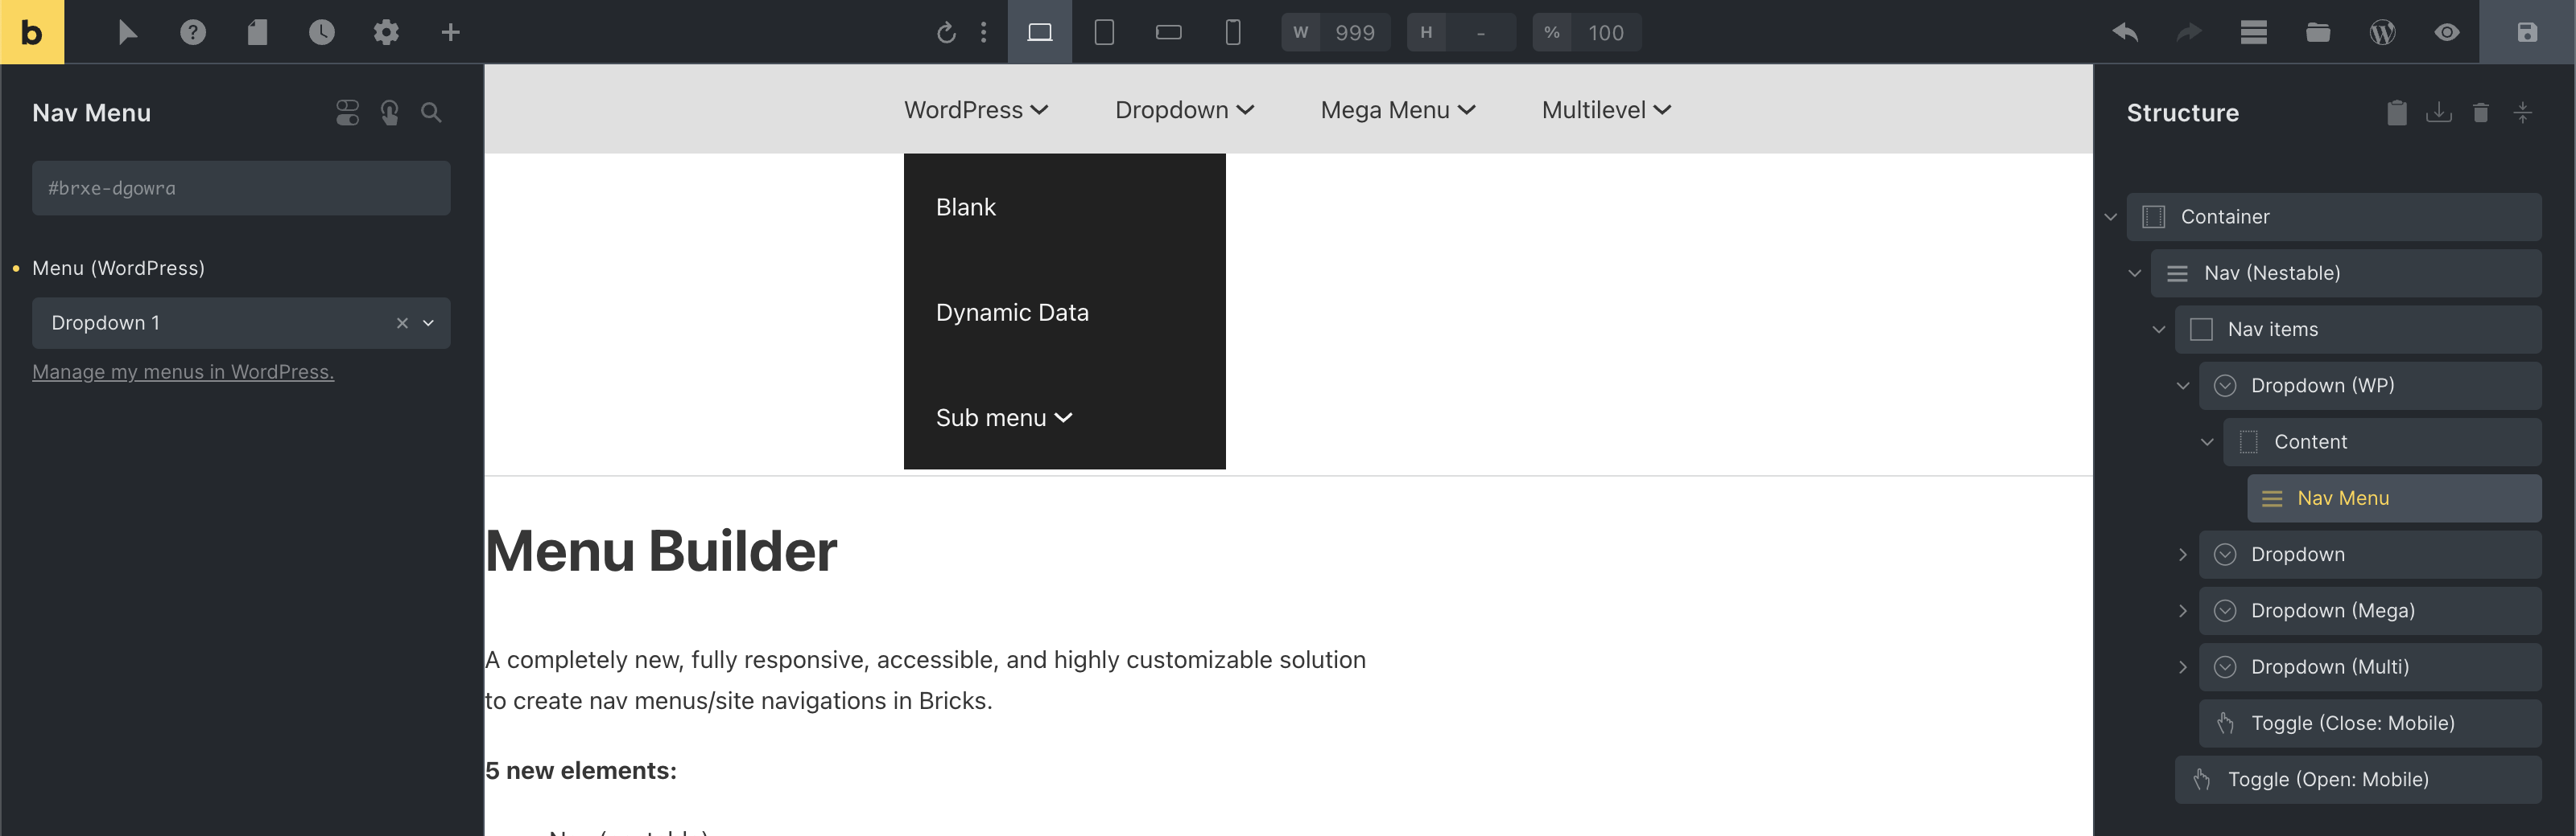Click the add element plus icon
This screenshot has height=836, width=2576.
[450, 32]
